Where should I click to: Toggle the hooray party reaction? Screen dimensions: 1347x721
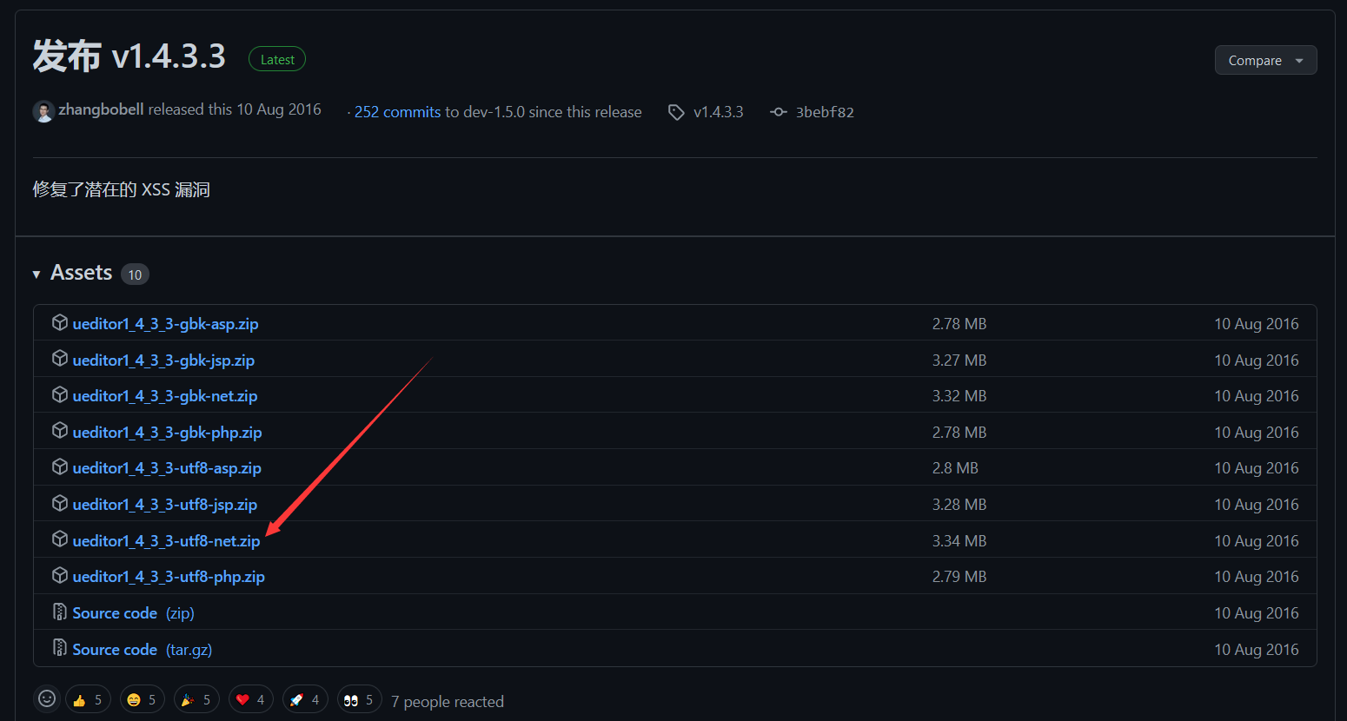196,699
